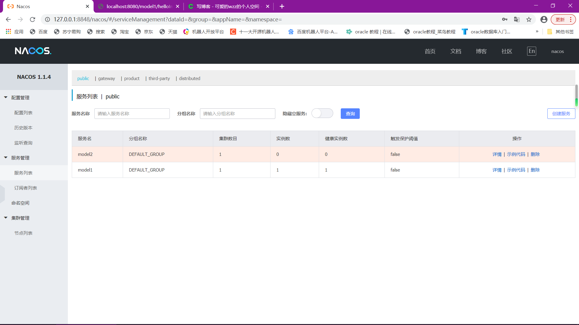Toggle the hide empty services switch
Viewport: 579px width, 325px height.
pos(322,113)
